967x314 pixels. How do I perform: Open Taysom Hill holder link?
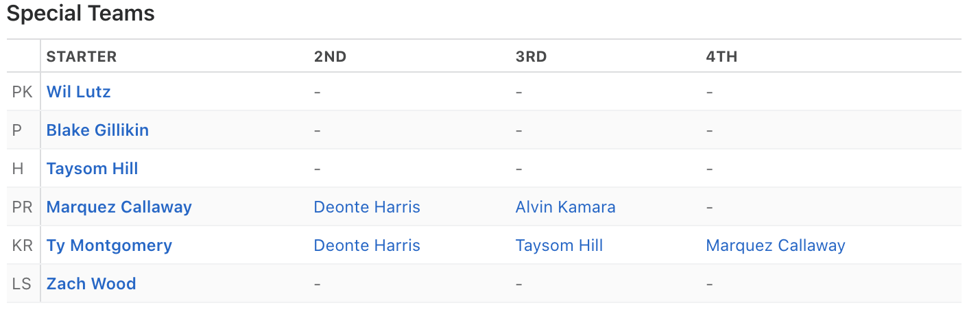92,169
